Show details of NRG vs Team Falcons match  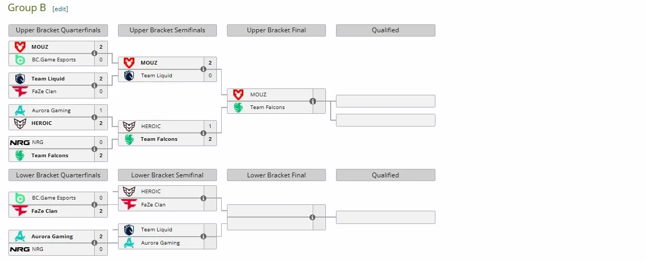tap(94, 149)
